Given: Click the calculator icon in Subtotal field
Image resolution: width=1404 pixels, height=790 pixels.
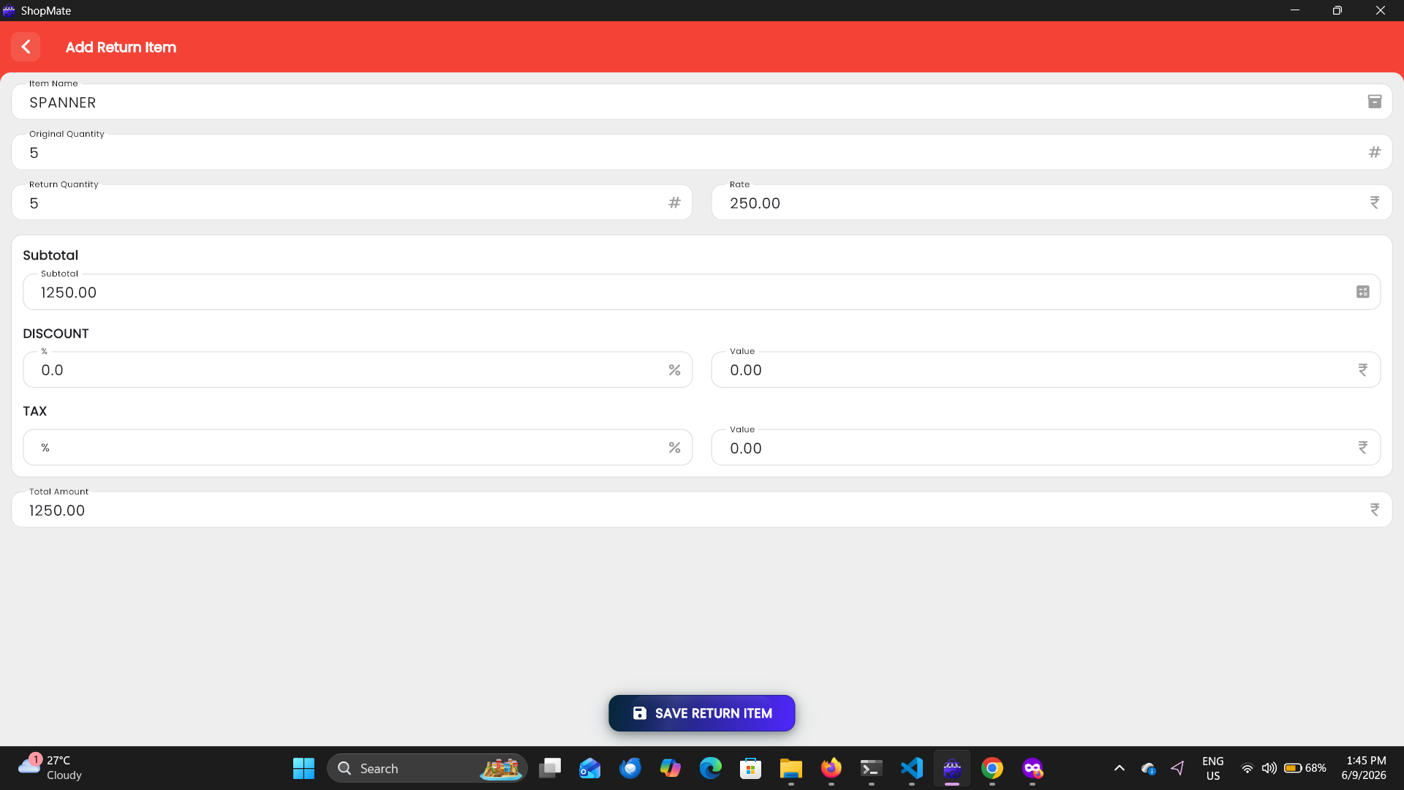Looking at the screenshot, I should tap(1363, 292).
